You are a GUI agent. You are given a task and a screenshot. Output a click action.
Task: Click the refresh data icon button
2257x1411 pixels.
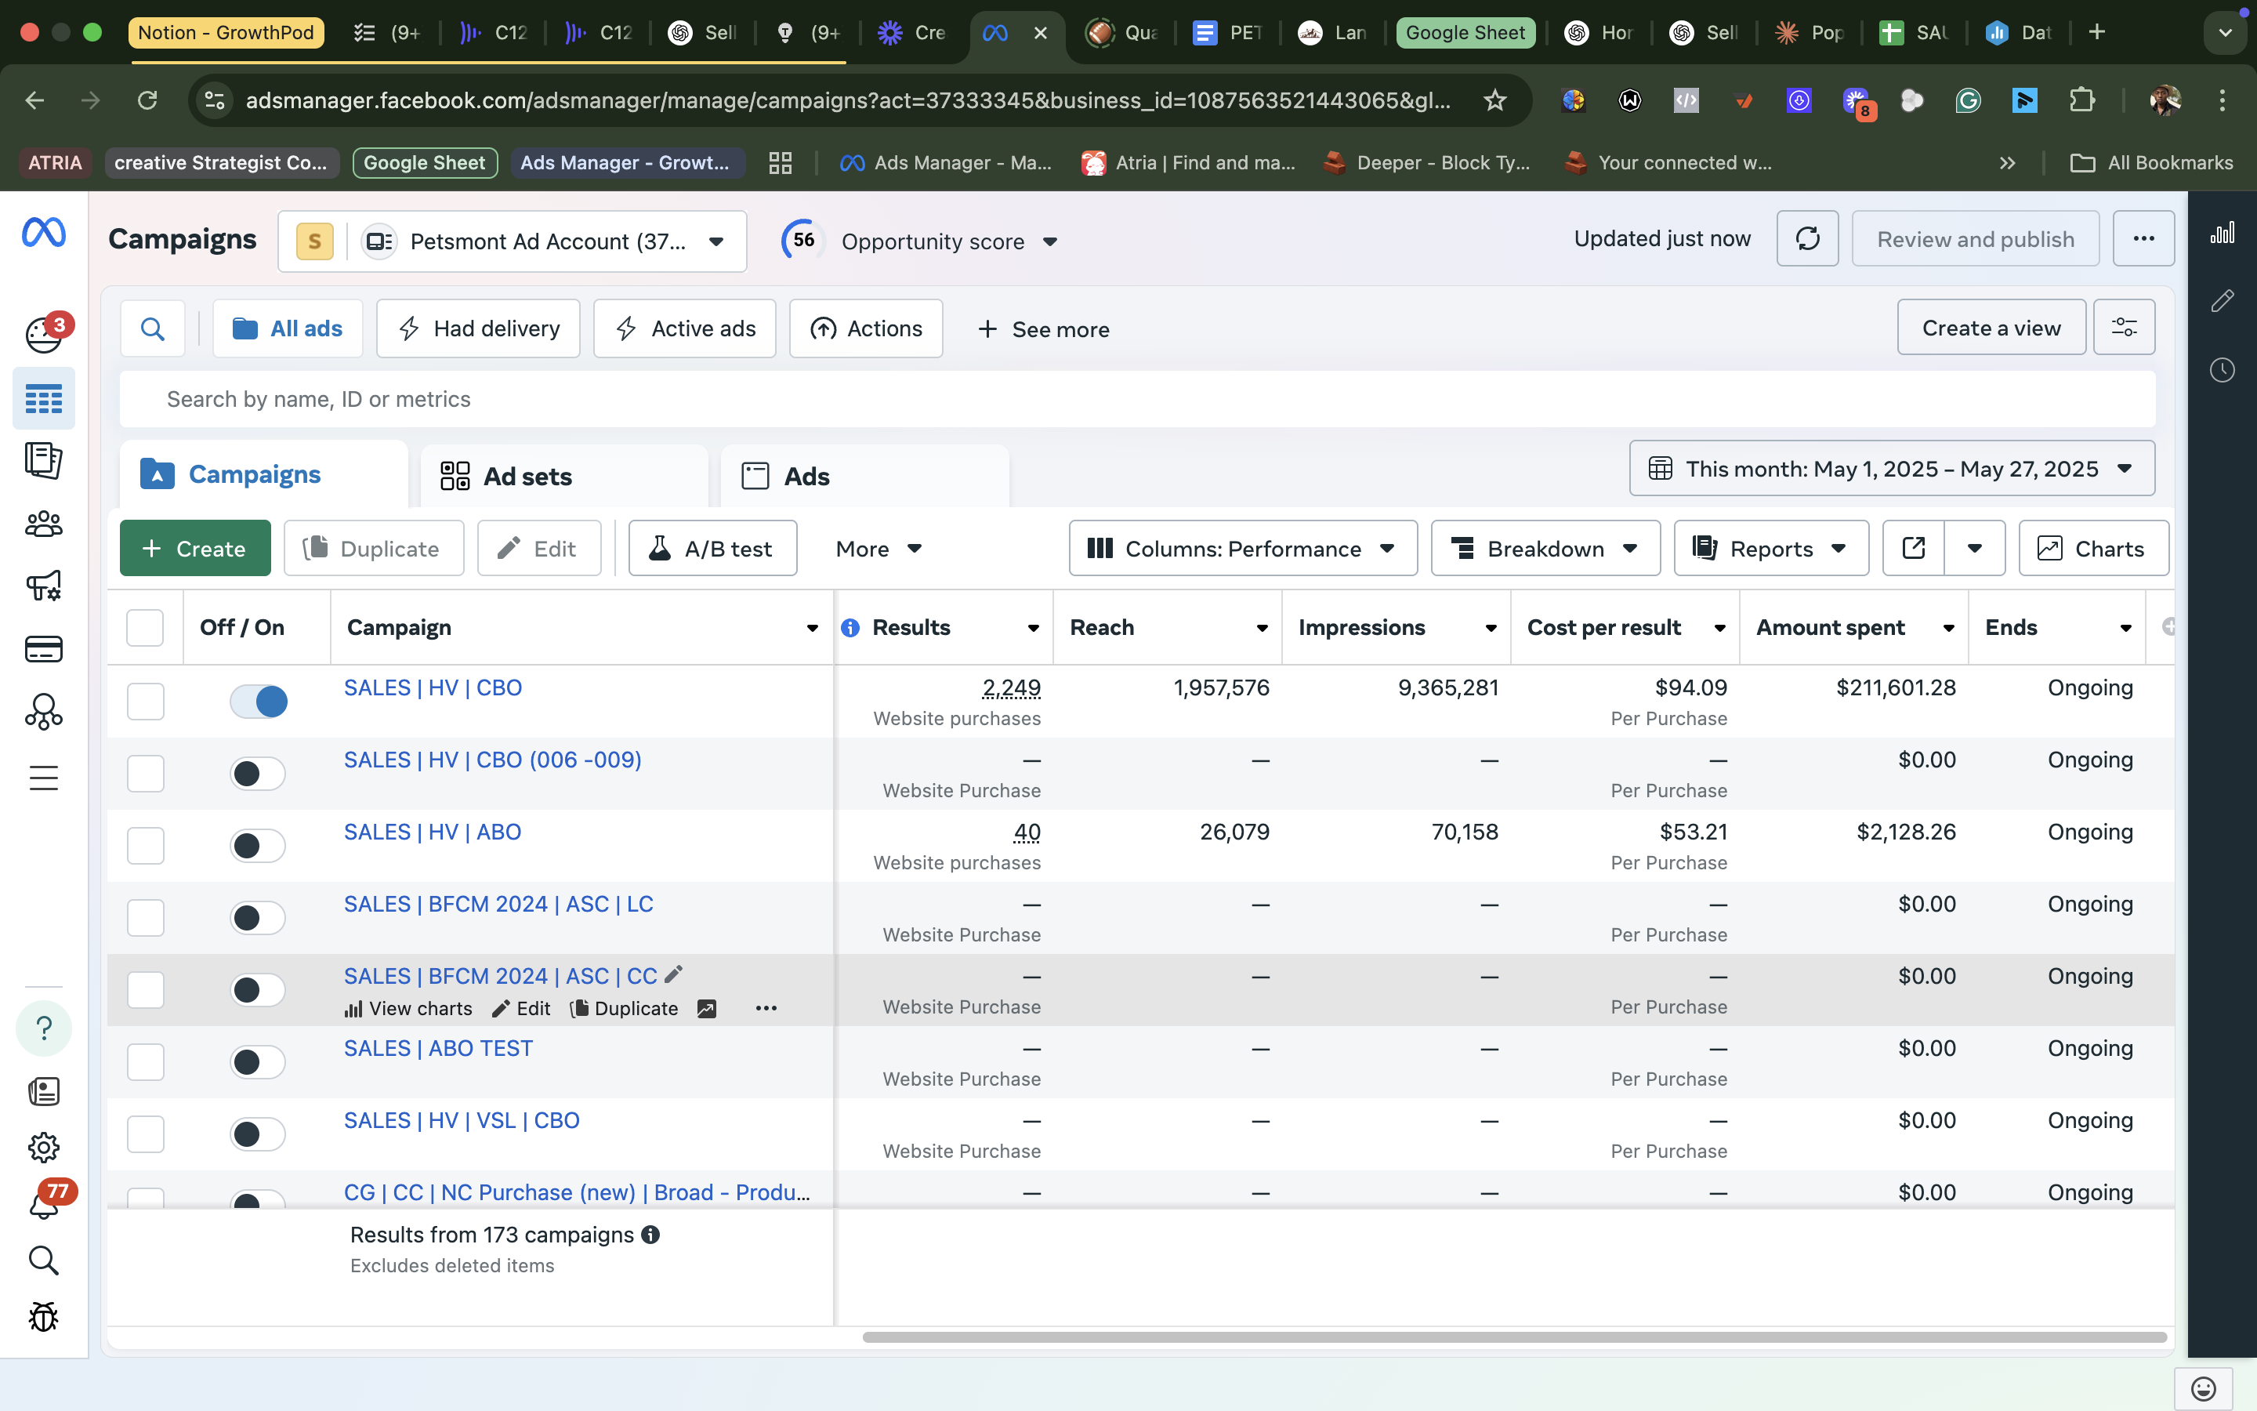(1807, 239)
